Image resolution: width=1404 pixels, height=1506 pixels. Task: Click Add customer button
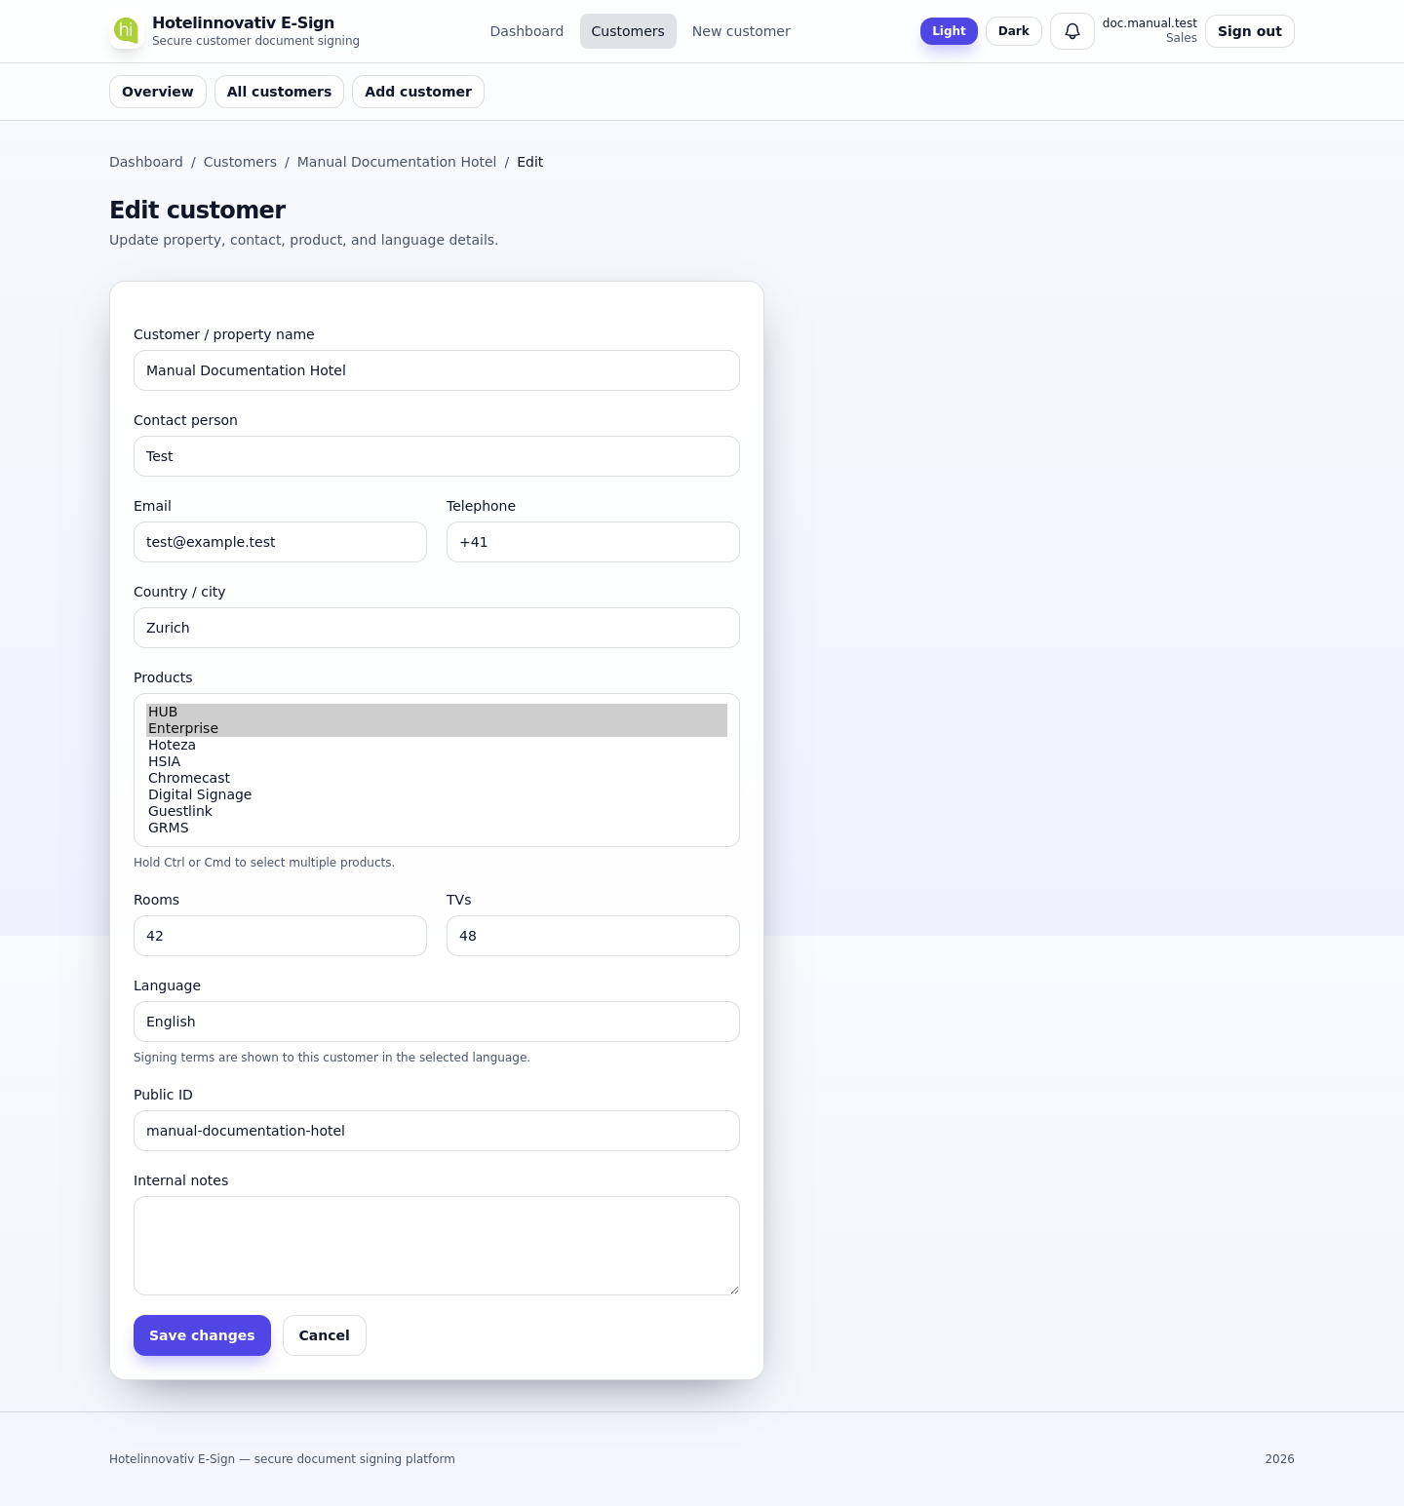418,92
